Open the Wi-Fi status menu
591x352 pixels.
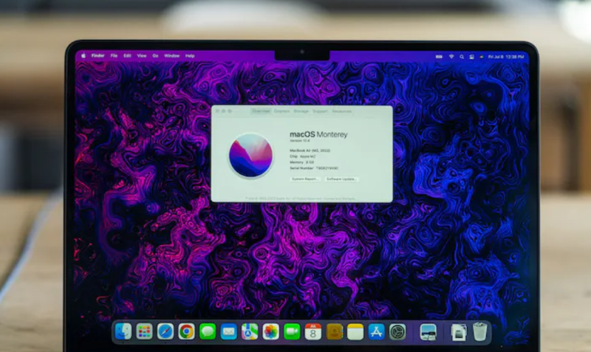point(451,57)
